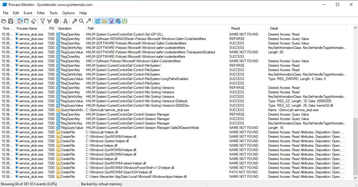Open the Highlight dialog from the highlighter icon
The image size is (358, 187).
tap(49, 21)
